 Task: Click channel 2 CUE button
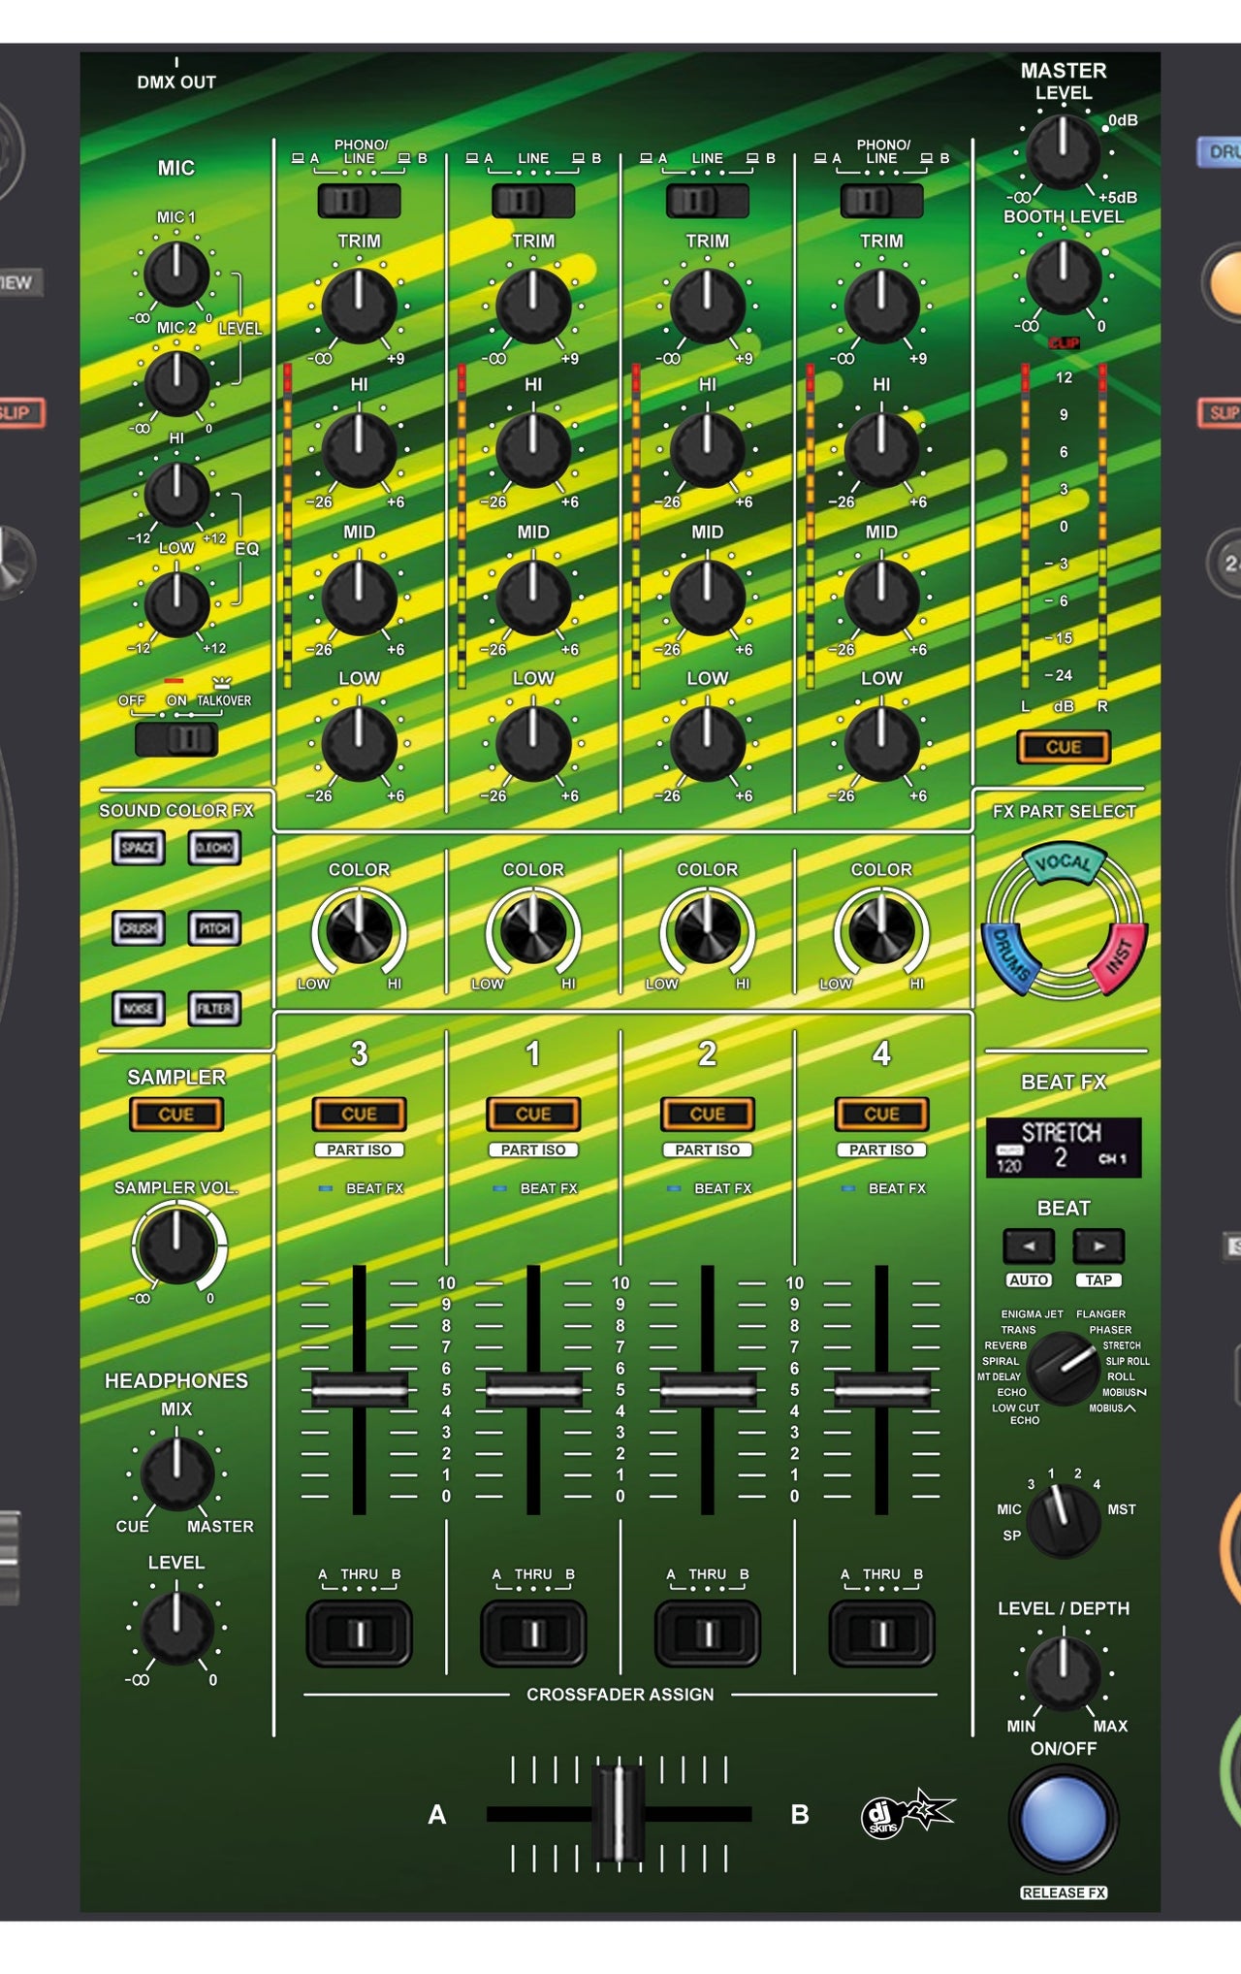coord(708,1115)
